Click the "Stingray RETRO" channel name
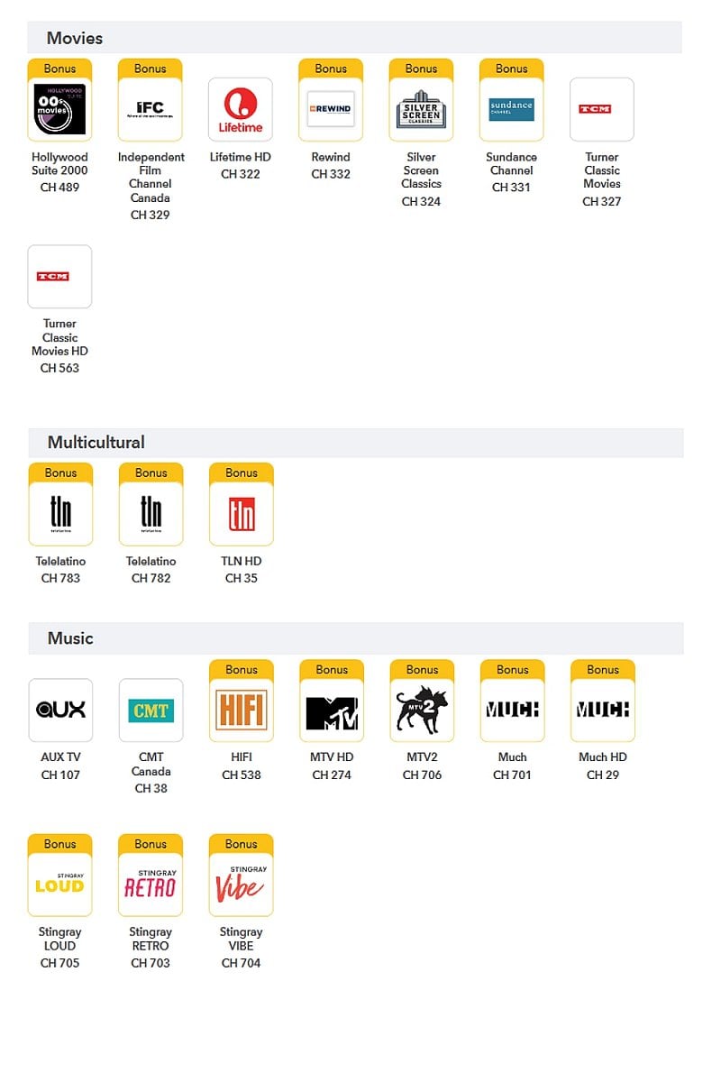Screen dimensions: 721x1082 click(x=151, y=939)
